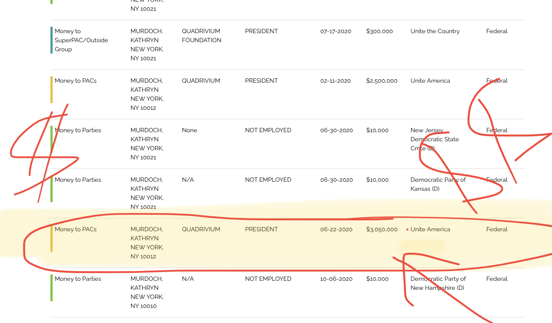
Task: Select contributor name in New Jersey row
Action: [x=147, y=135]
